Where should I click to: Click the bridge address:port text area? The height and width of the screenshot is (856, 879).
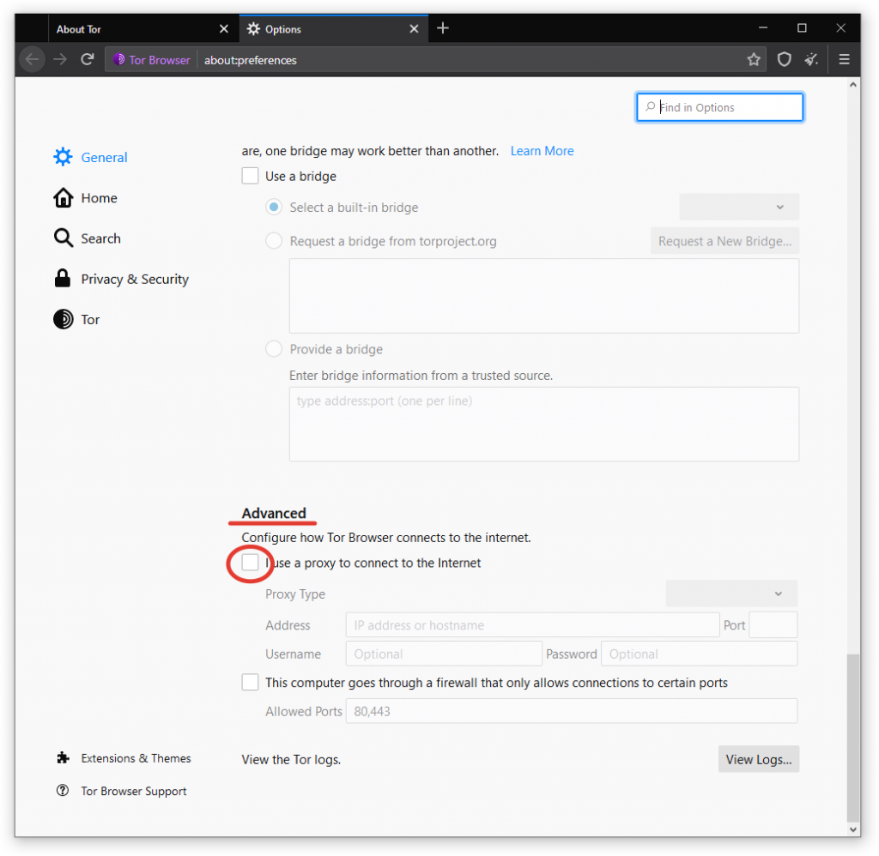(543, 424)
